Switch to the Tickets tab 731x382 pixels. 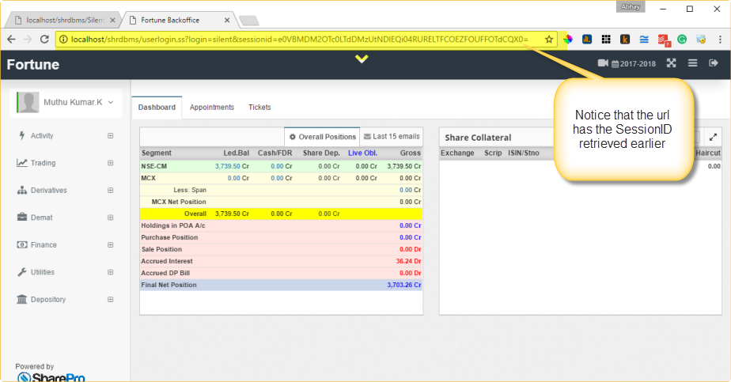(259, 108)
